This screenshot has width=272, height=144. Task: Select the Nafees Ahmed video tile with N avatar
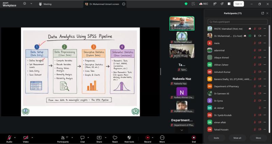pos(182,93)
